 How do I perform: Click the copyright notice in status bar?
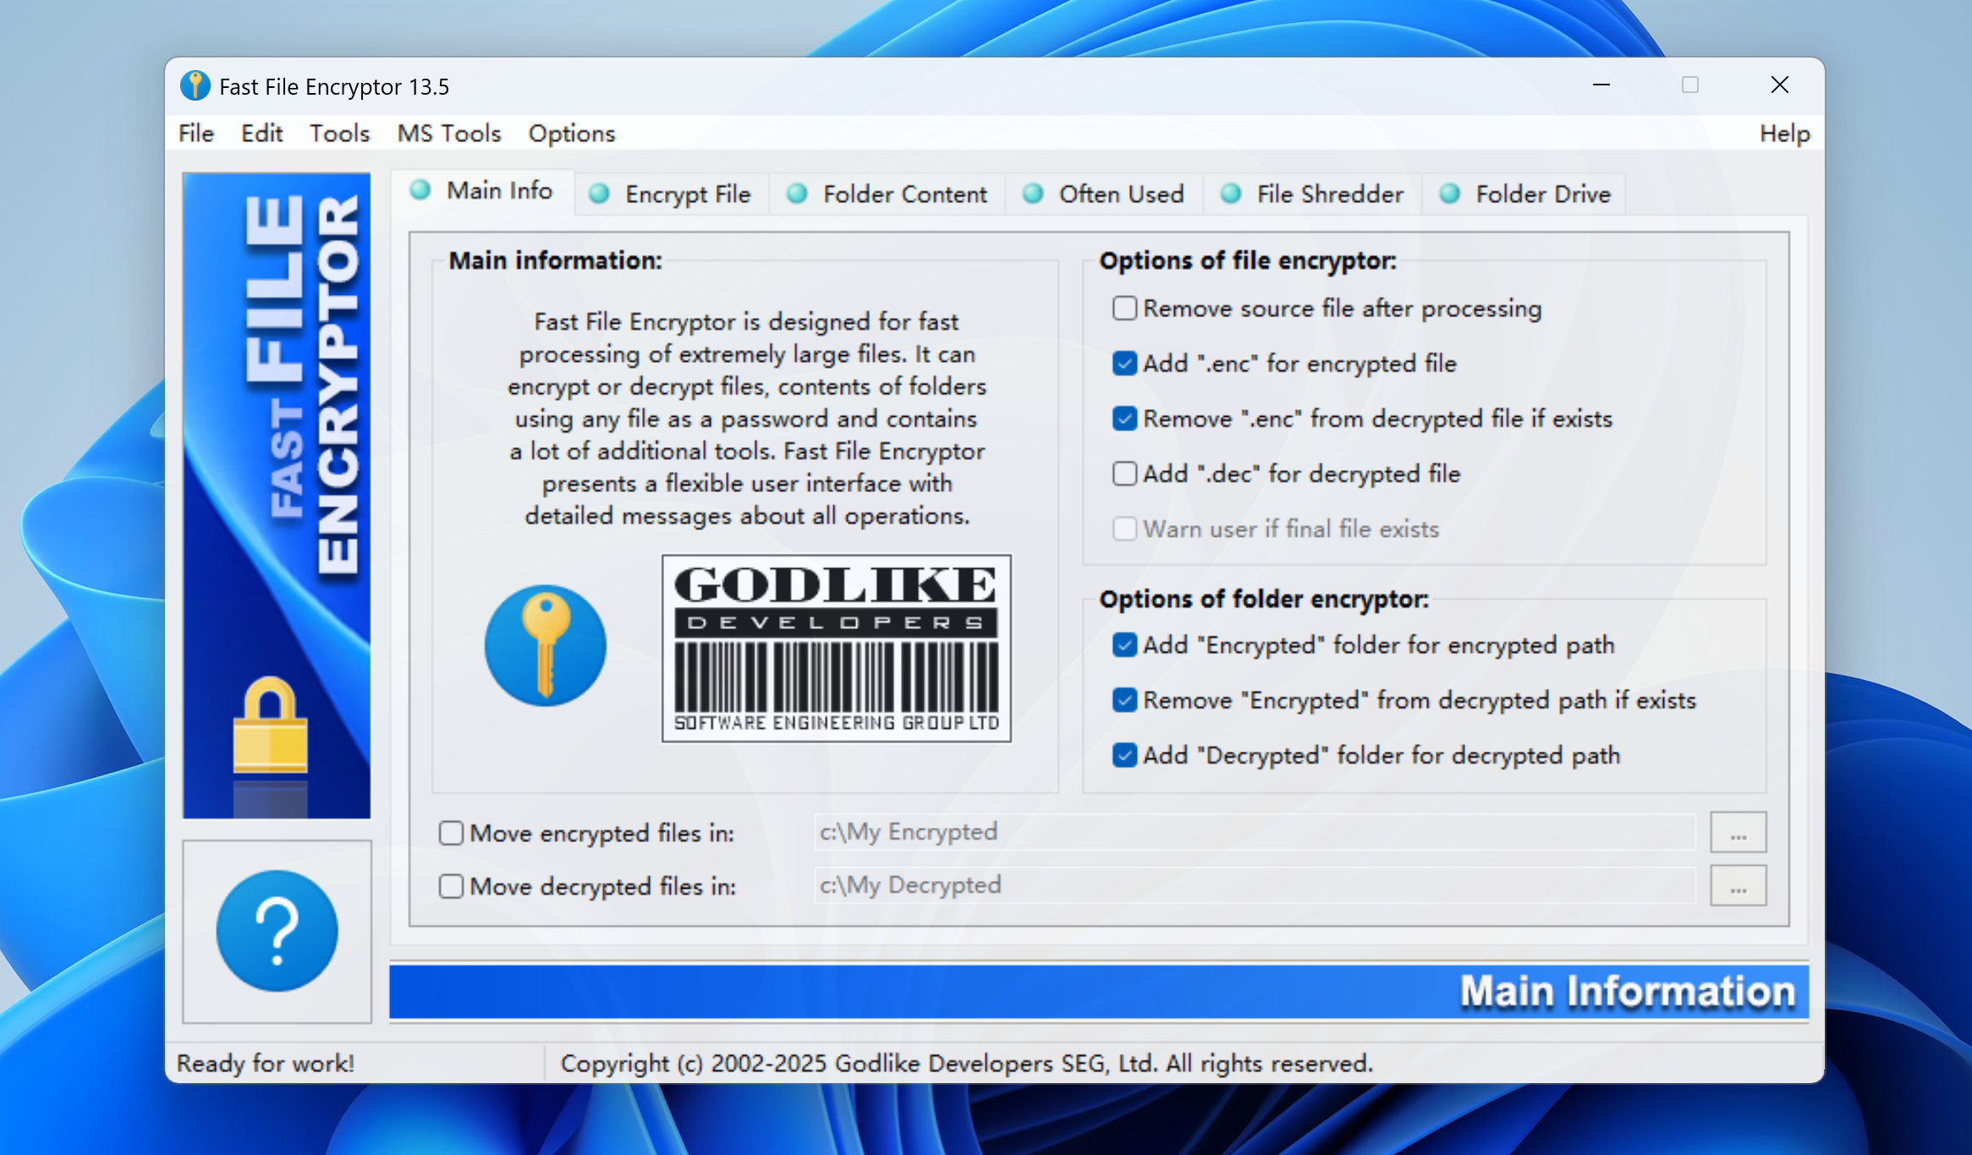[966, 1063]
